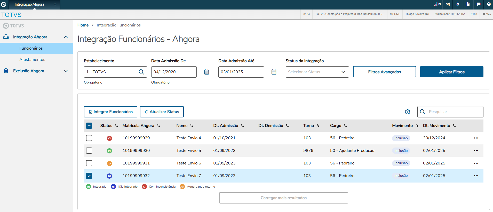Open the table column settings gear

click(408, 112)
